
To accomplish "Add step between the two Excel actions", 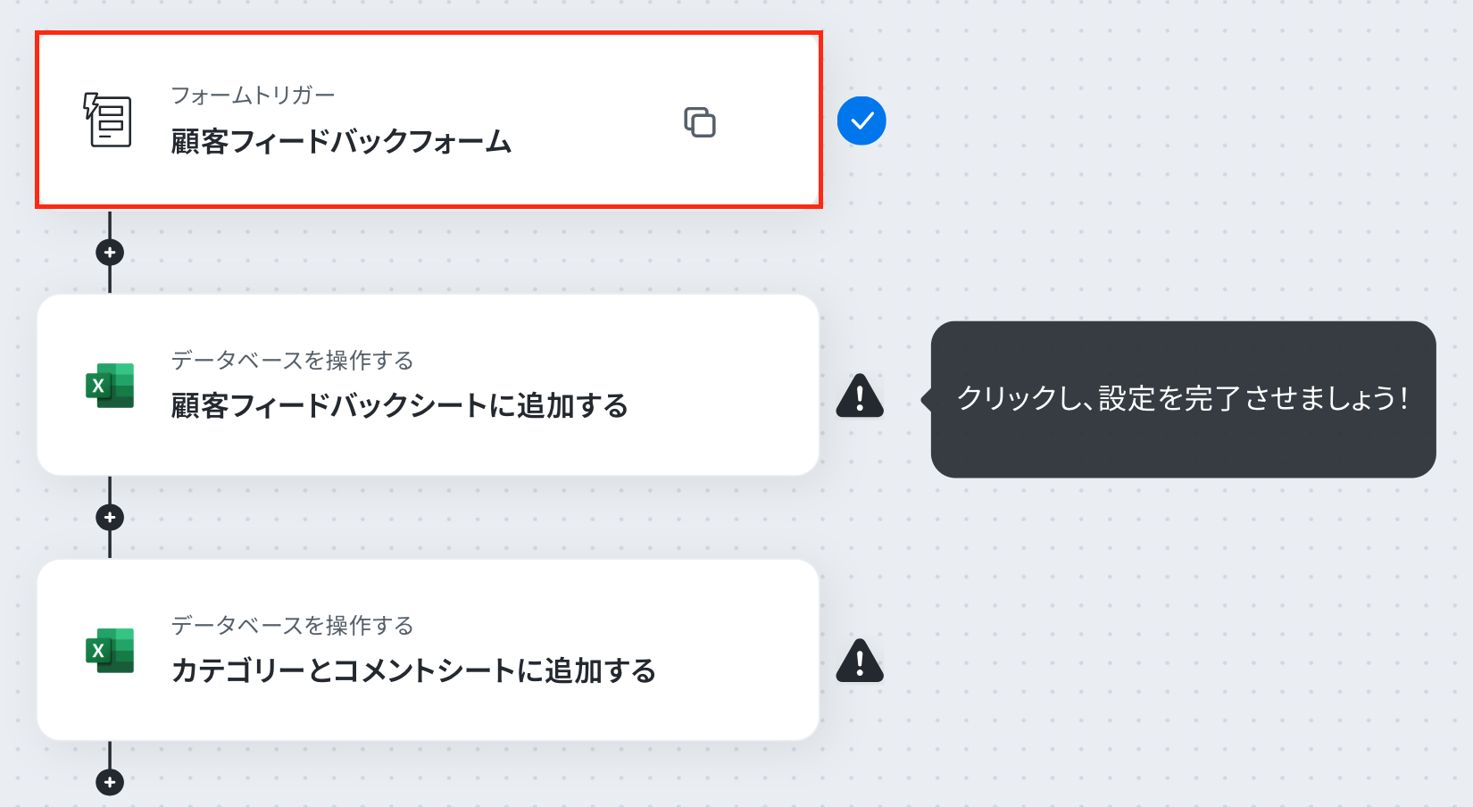I will 110,518.
